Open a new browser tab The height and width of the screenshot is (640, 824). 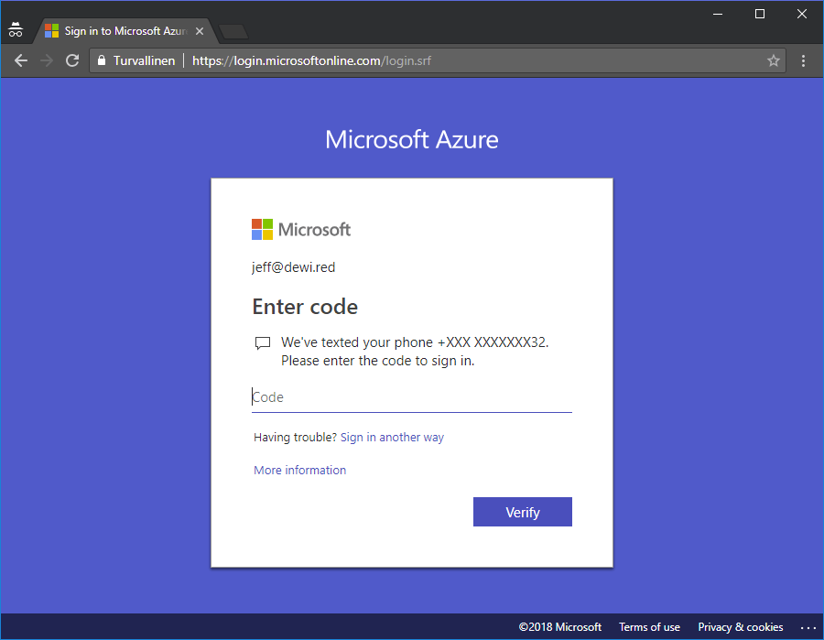(234, 32)
